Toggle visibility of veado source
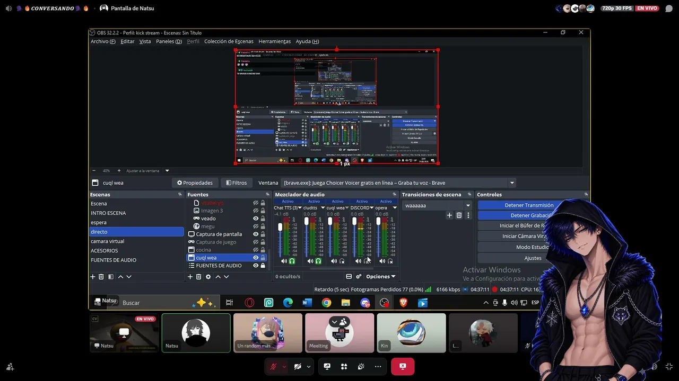This screenshot has width=679, height=381. click(256, 219)
